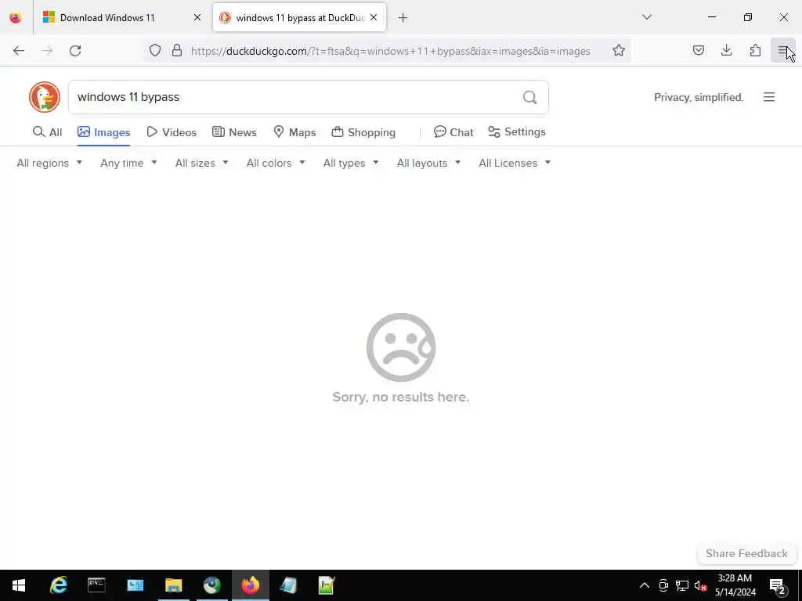Screen dimensions: 802x601
Task: Open the Firefox application menu
Action: pos(782,50)
